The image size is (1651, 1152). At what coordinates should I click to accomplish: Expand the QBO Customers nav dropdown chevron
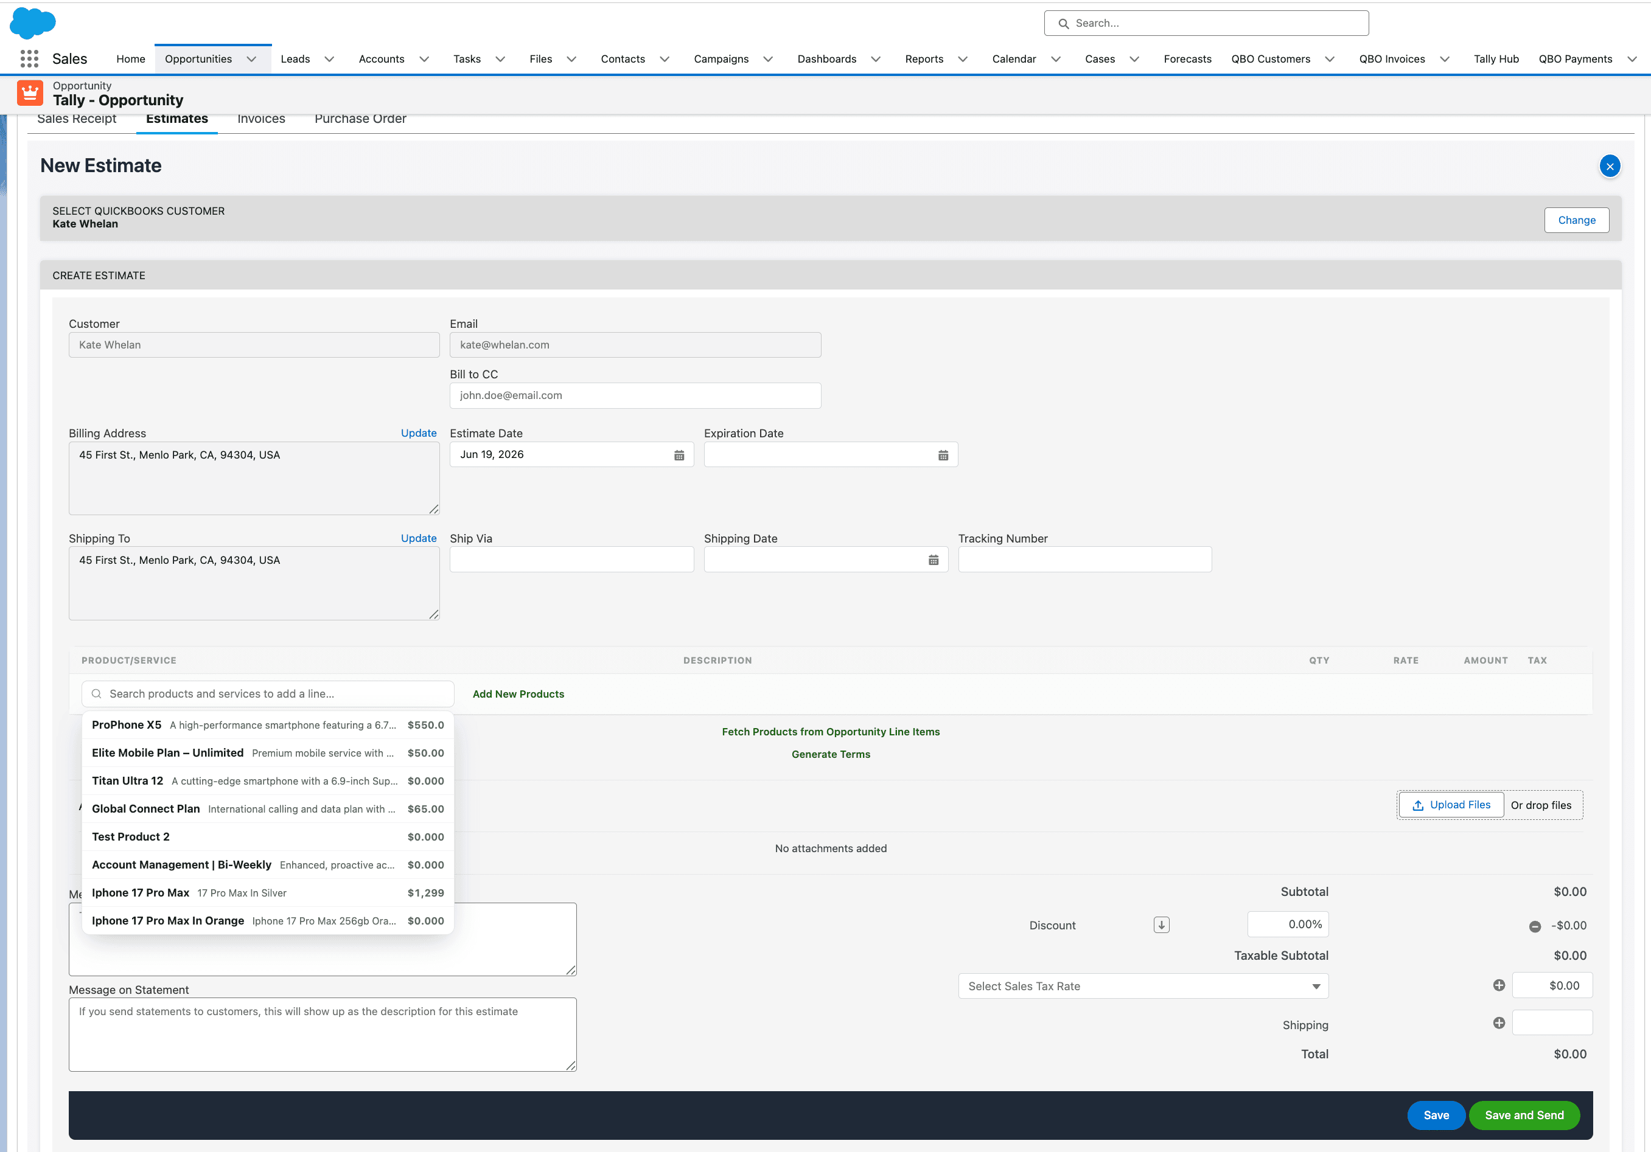tap(1329, 59)
